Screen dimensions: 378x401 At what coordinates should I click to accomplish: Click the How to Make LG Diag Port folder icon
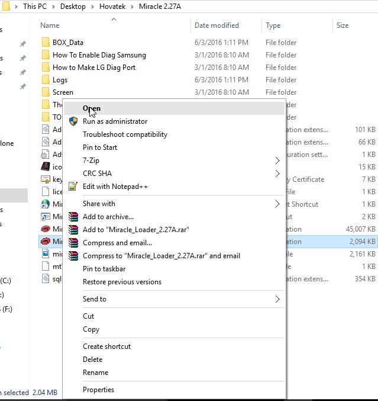[x=46, y=68]
